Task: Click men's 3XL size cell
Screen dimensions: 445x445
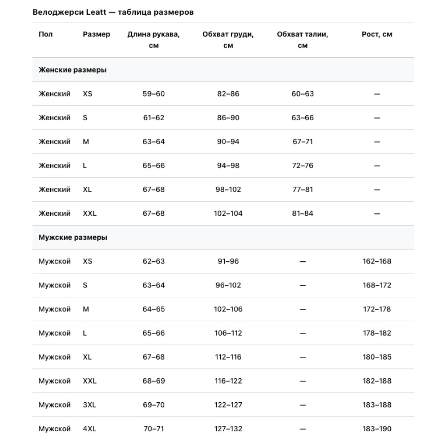Action: pyautogui.click(x=89, y=405)
